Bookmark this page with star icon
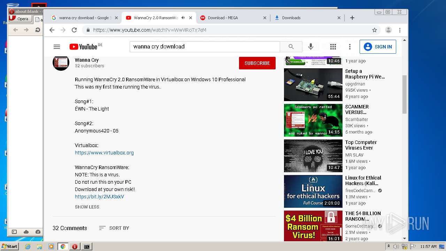Image resolution: width=446 pixels, height=251 pixels. 375,30
